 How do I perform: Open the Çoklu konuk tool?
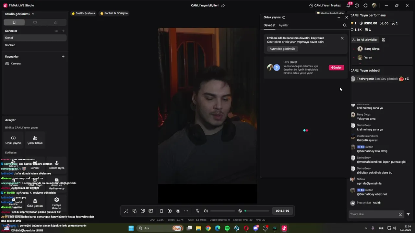point(35,140)
